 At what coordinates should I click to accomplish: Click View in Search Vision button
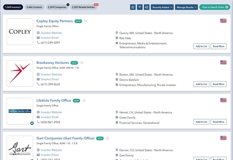click(x=215, y=7)
